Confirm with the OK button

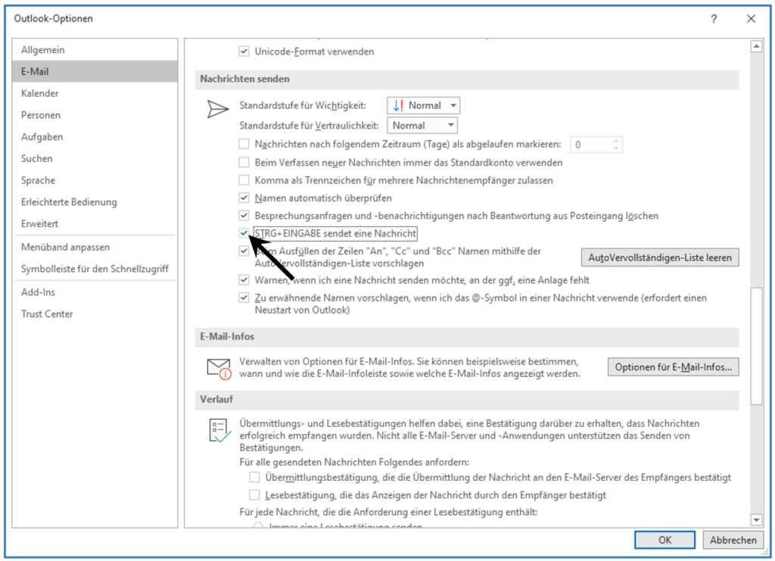point(665,541)
